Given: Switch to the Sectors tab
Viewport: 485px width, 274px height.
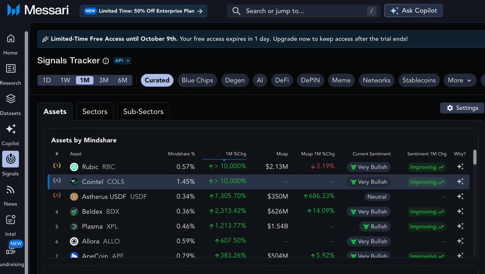Looking at the screenshot, I should [95, 111].
